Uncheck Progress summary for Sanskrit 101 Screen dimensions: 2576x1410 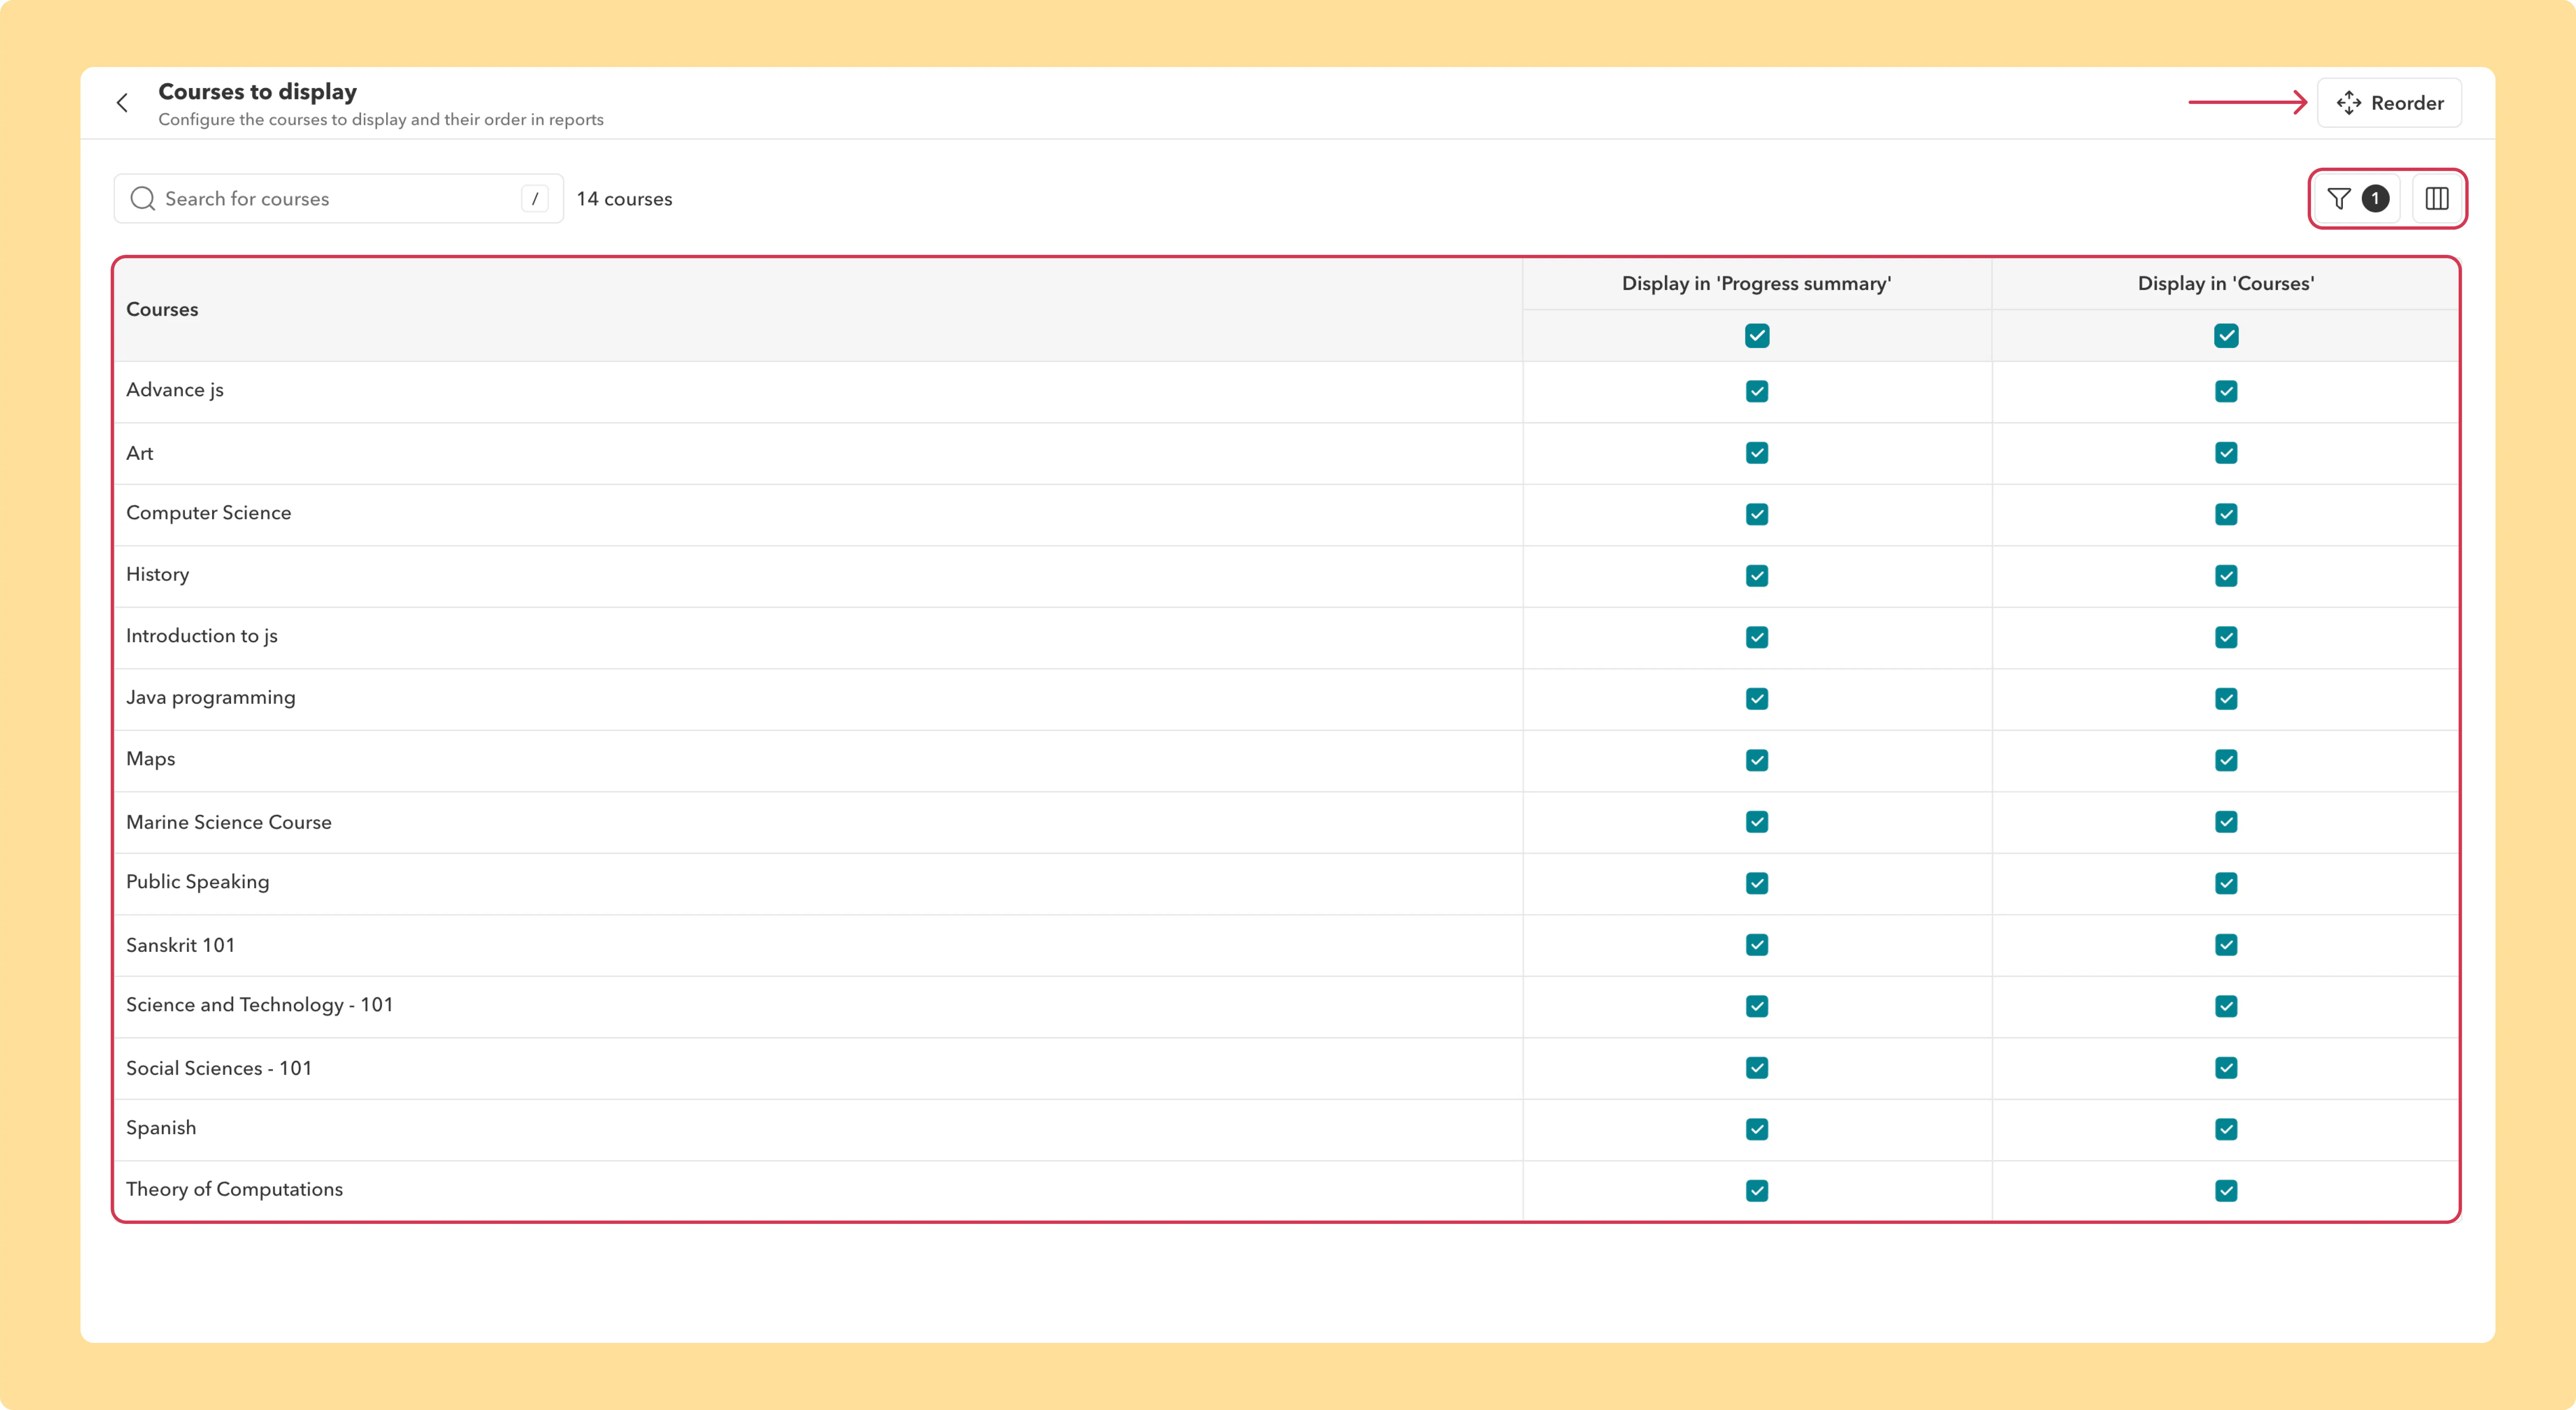[1757, 945]
